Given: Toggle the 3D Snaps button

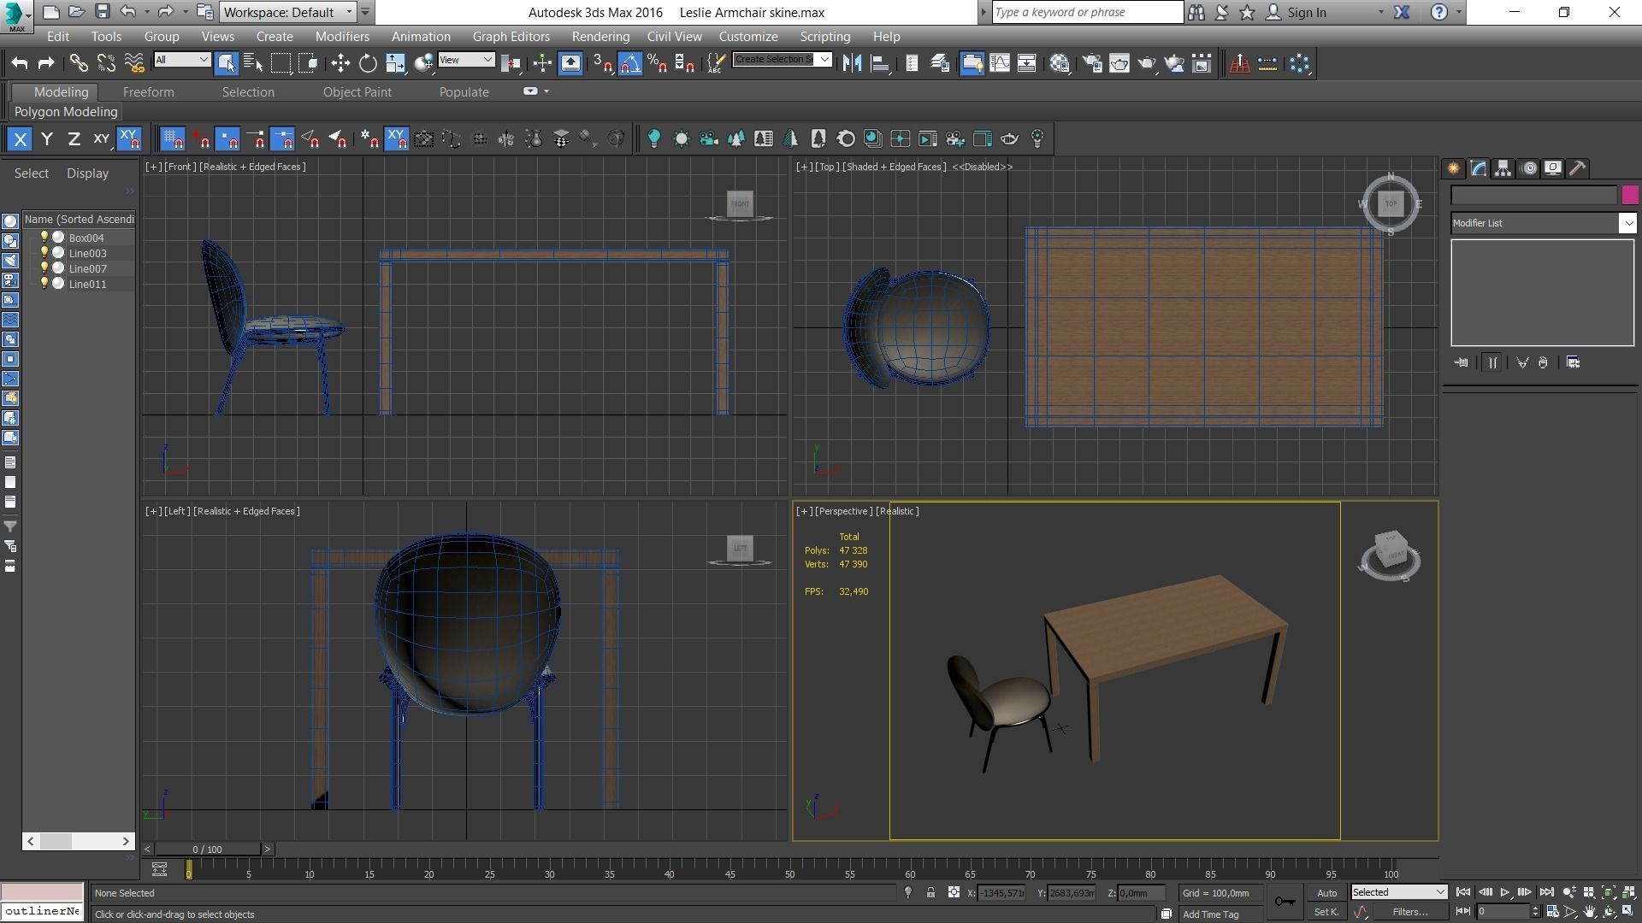Looking at the screenshot, I should (602, 63).
